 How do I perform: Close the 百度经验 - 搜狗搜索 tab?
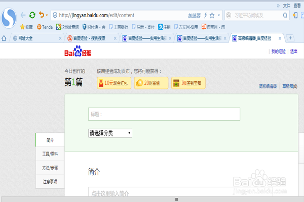click(115, 38)
